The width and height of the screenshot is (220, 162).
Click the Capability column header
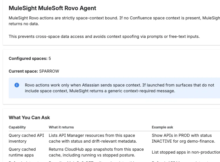click(17, 127)
